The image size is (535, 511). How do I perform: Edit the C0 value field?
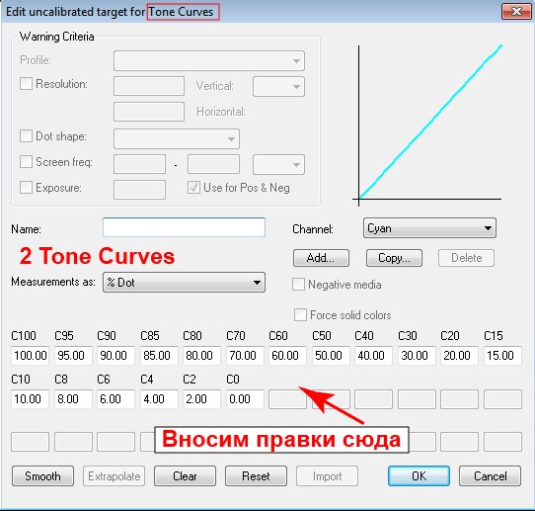245,399
